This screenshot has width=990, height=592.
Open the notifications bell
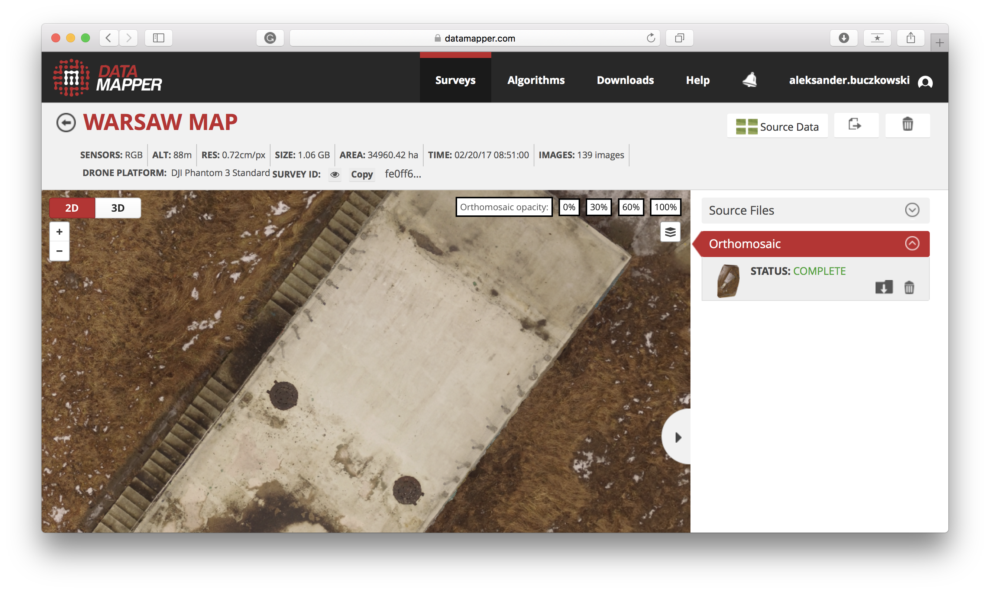[749, 80]
